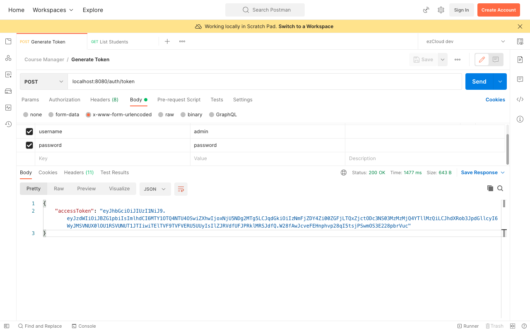Viewport: 530px width, 331px height.
Task: Click the Send button
Action: (x=479, y=82)
